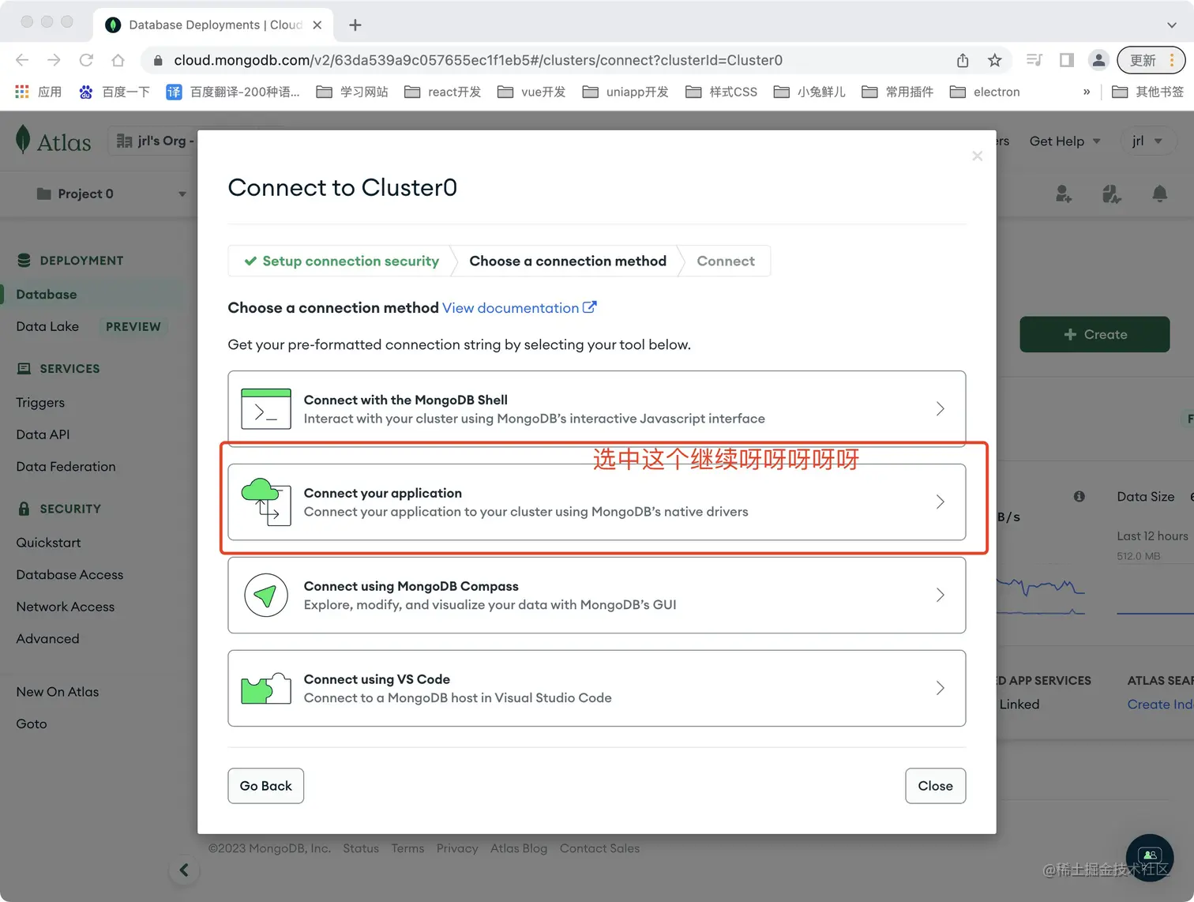The height and width of the screenshot is (902, 1194).
Task: Click the Close button in dialog
Action: coord(935,786)
